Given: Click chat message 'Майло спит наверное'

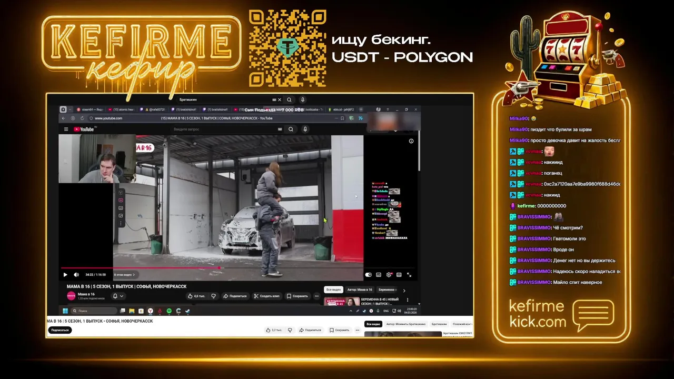Looking at the screenshot, I should click(x=578, y=282).
